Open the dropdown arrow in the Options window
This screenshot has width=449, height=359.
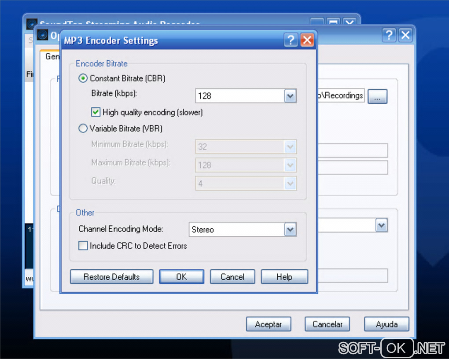(x=381, y=225)
